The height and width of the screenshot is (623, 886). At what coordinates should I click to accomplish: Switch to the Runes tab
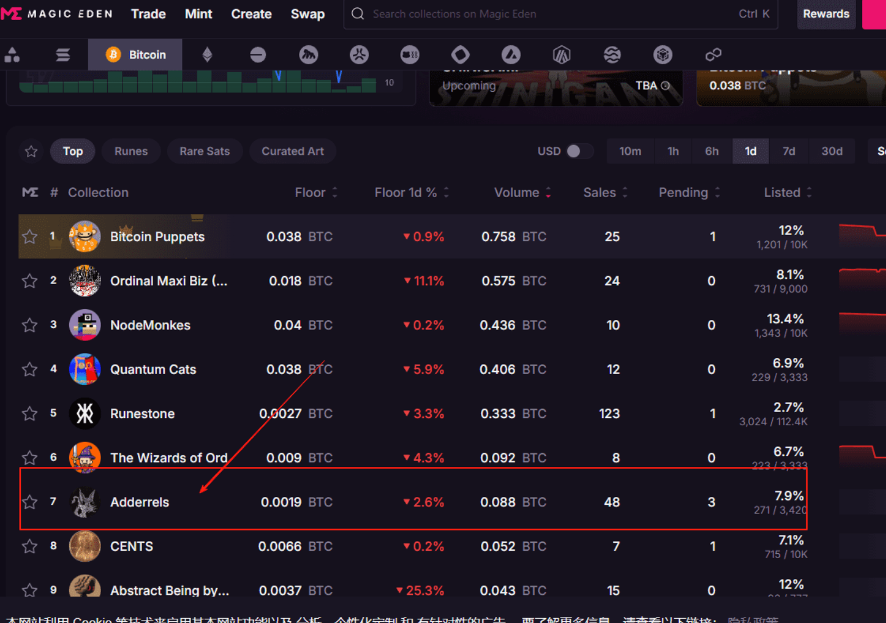coord(131,151)
